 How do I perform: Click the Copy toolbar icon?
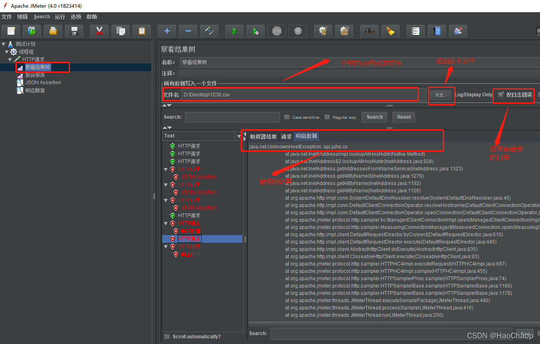tap(120, 31)
